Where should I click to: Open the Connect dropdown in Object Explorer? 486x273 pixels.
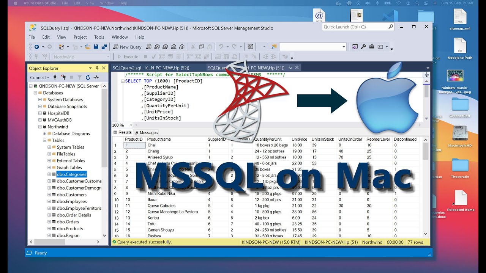point(40,77)
